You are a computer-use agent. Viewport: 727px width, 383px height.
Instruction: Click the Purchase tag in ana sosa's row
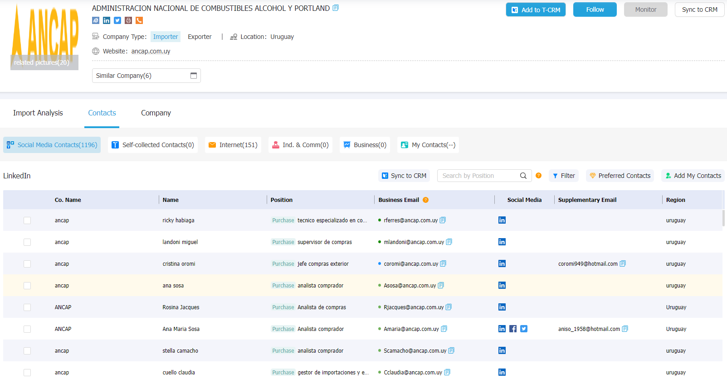tap(283, 286)
